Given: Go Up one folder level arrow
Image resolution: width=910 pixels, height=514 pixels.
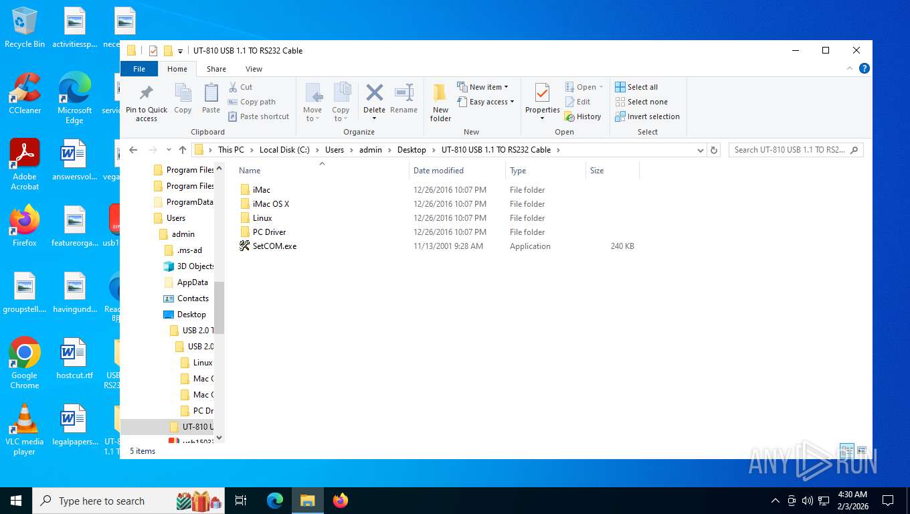Looking at the screenshot, I should click(x=182, y=150).
